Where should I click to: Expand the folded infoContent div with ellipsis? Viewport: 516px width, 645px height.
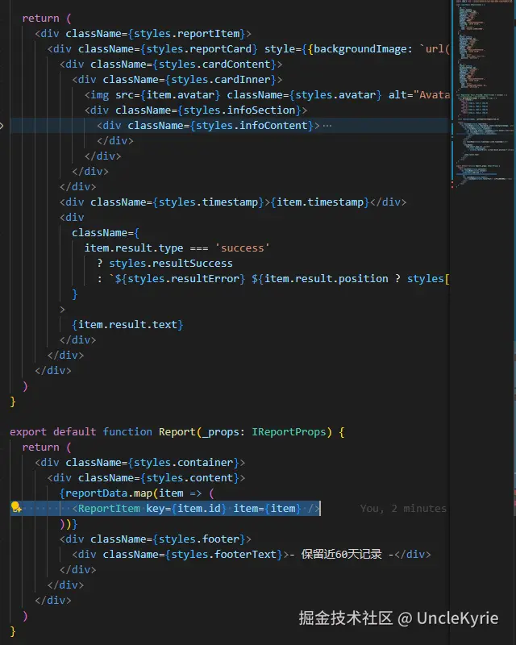coord(327,126)
